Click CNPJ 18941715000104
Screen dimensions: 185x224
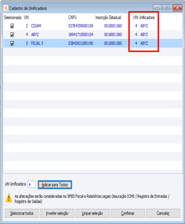coord(81,34)
